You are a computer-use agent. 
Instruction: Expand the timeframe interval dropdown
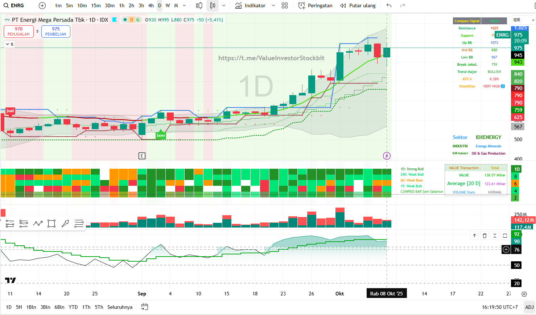(184, 5)
